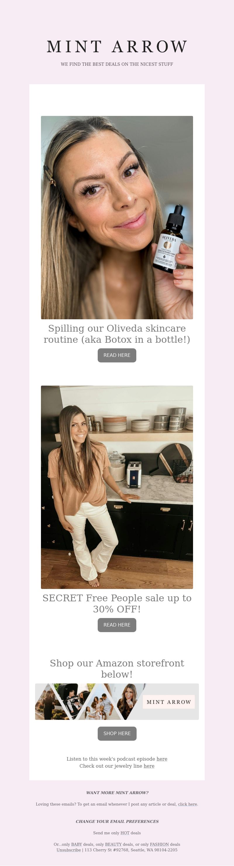Follow the click here link for all emails
The height and width of the screenshot is (866, 234).
click(x=187, y=804)
